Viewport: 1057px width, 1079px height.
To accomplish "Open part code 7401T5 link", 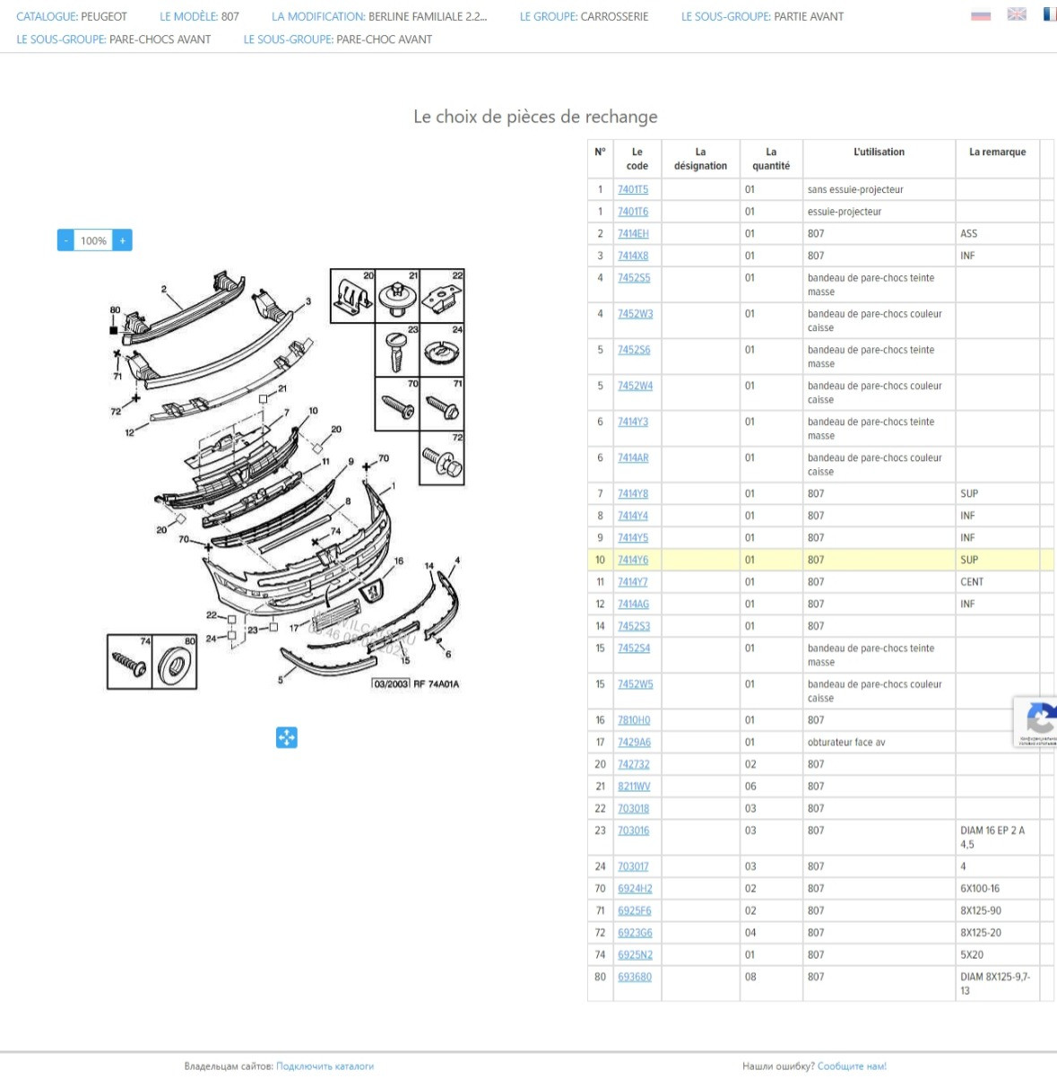I will [x=633, y=189].
